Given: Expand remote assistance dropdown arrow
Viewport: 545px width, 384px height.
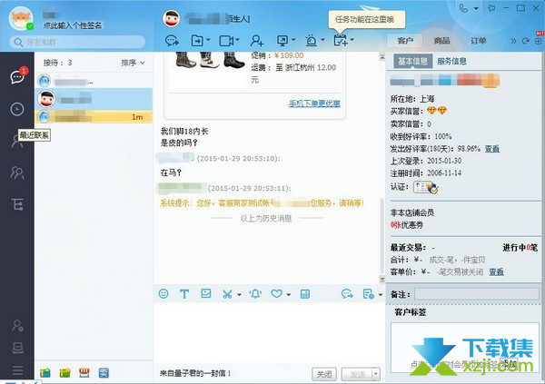Looking at the screenshot, I should tap(293, 40).
